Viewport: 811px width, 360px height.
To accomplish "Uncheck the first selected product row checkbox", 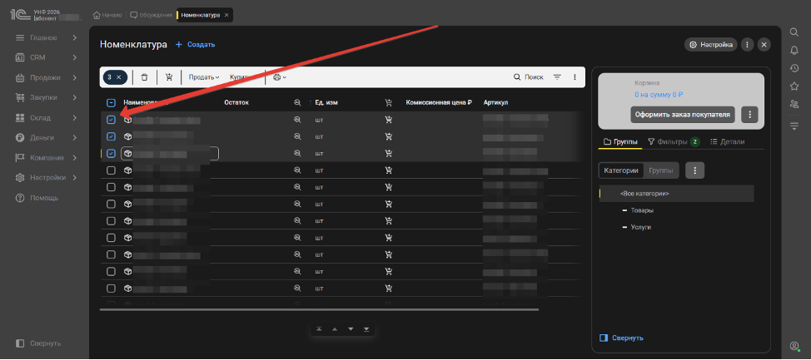I will click(112, 120).
